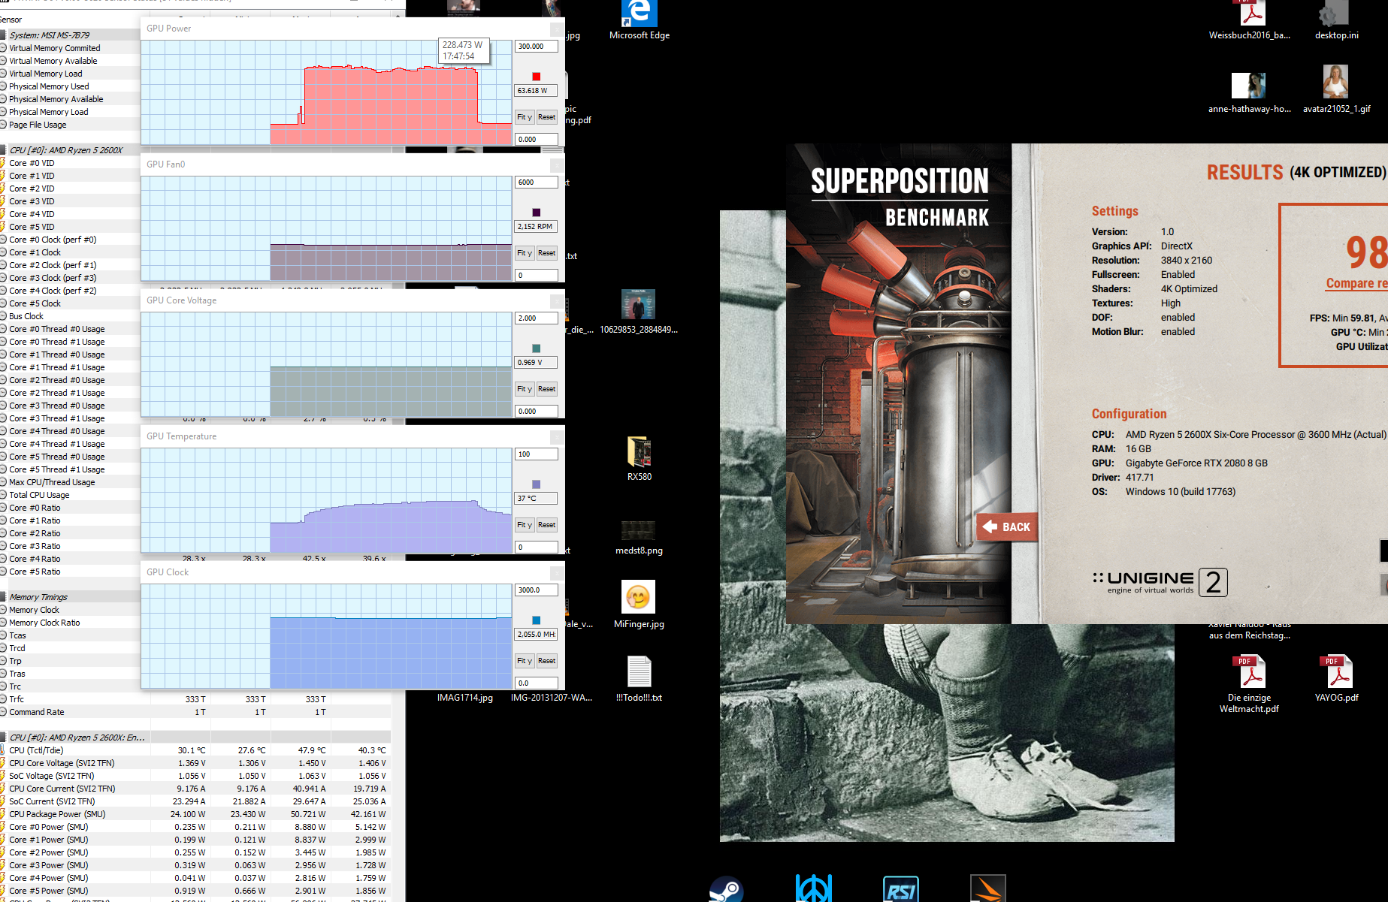This screenshot has width=1388, height=902.
Task: Click inside the GPU Power graph plot
Action: pos(326,92)
